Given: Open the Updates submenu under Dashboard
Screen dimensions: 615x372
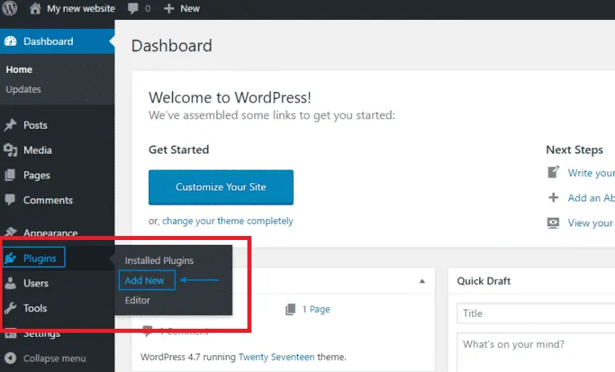Looking at the screenshot, I should (23, 90).
